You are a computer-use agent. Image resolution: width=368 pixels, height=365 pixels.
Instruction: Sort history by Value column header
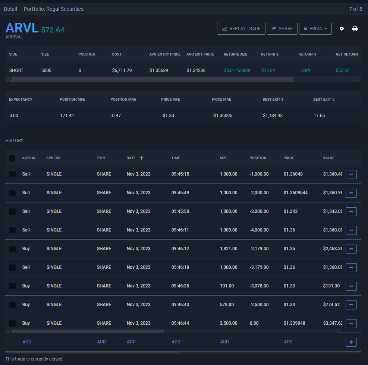(x=328, y=158)
